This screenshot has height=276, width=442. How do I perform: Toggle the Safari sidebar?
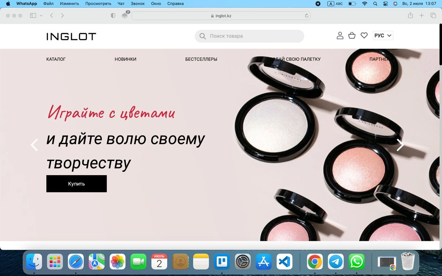click(x=33, y=16)
